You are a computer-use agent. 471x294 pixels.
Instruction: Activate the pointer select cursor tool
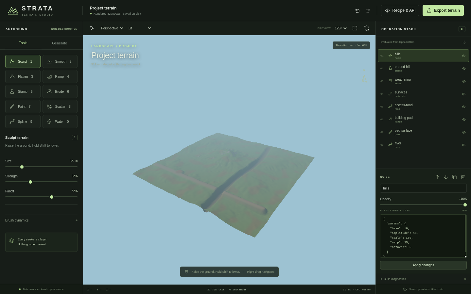point(92,28)
